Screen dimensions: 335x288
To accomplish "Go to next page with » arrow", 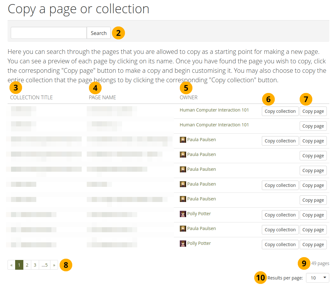I will 54,265.
